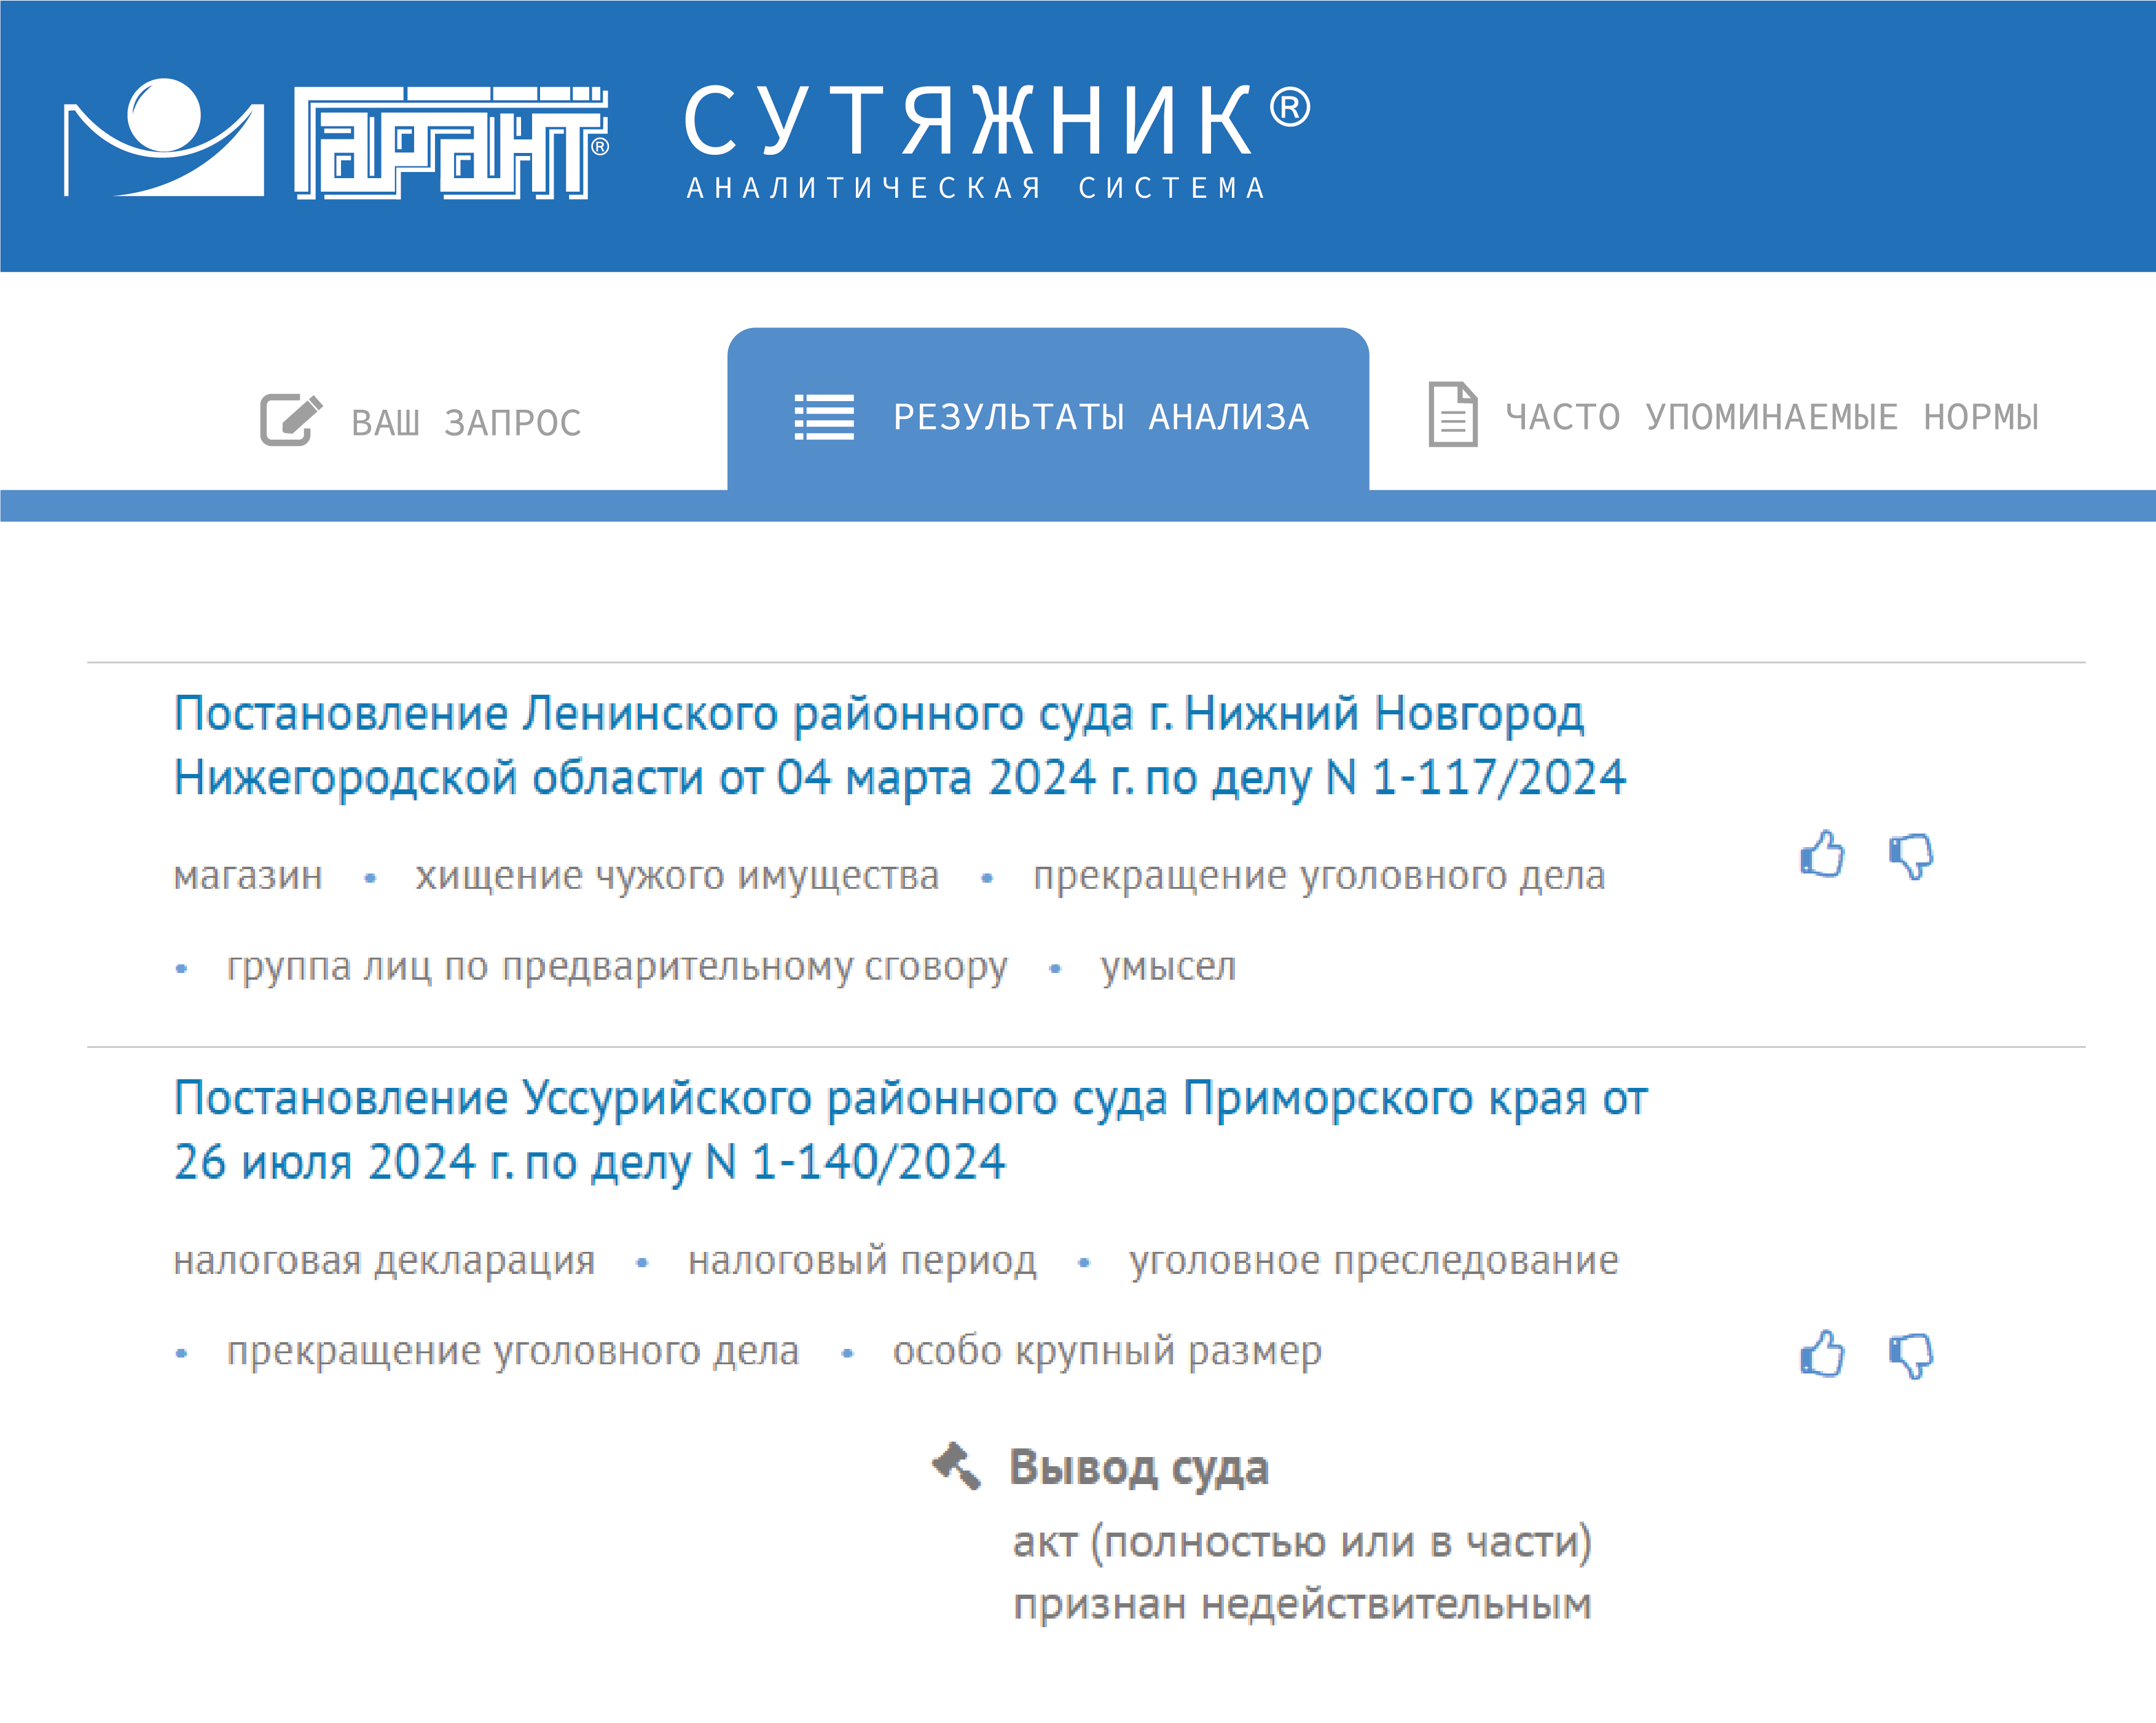Image resolution: width=2156 pixels, height=1723 pixels.
Task: Click the налоговая декларация keyword
Action: click(x=385, y=1261)
